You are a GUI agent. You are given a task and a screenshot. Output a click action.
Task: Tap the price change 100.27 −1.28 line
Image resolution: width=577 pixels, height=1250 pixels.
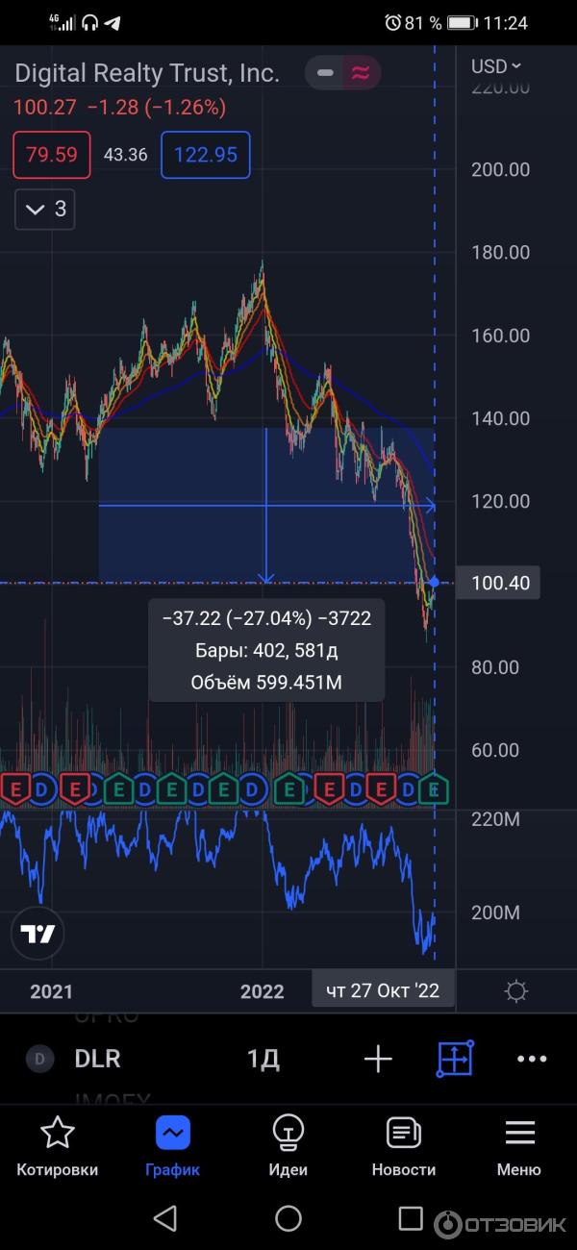pos(120,108)
